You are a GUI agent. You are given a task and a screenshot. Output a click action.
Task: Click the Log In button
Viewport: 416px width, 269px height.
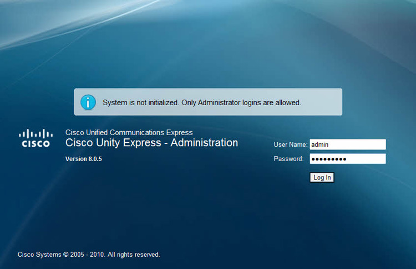click(x=322, y=177)
